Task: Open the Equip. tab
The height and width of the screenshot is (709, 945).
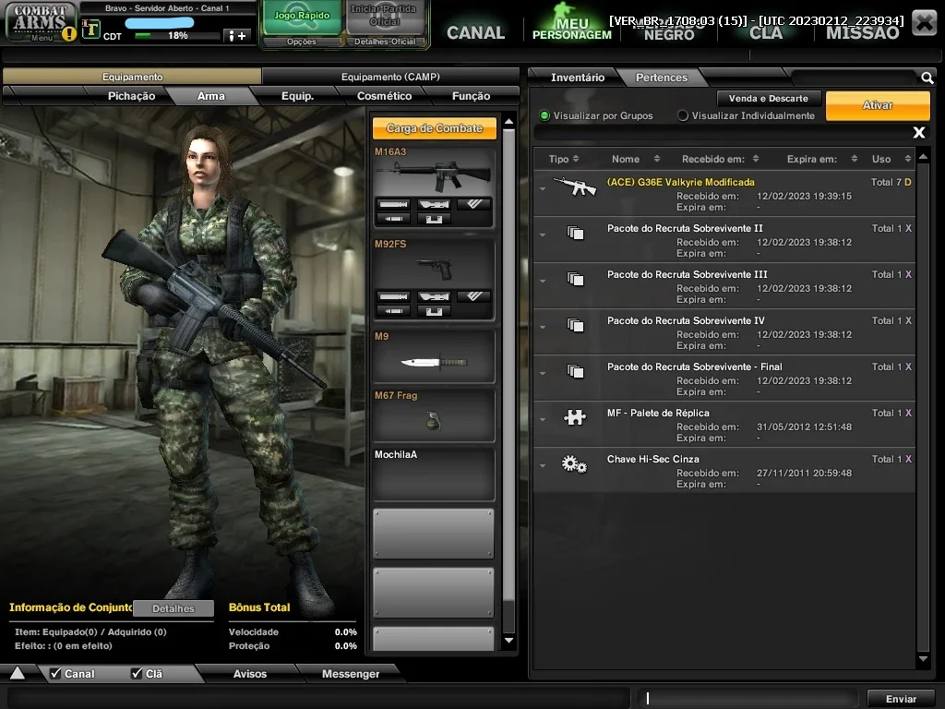Action: (297, 96)
